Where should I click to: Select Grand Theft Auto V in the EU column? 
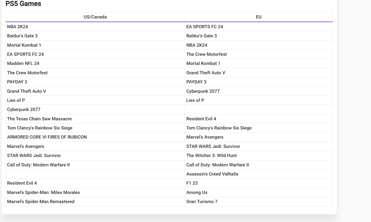tap(206, 73)
